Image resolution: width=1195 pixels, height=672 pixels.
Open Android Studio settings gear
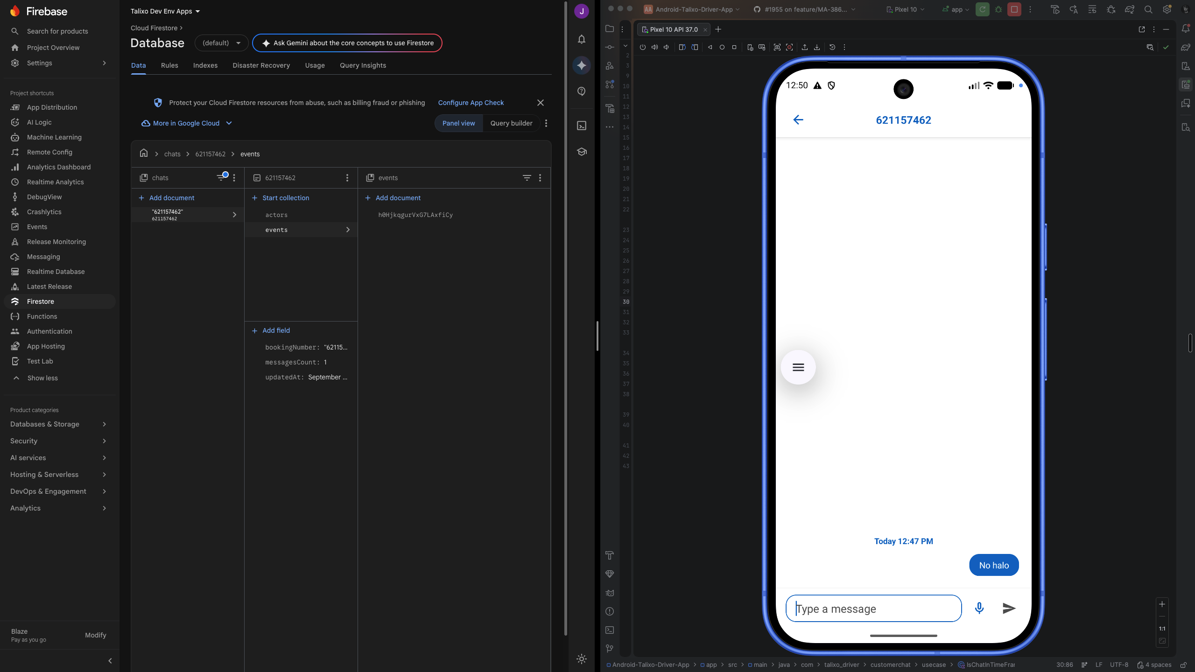[x=1167, y=9]
